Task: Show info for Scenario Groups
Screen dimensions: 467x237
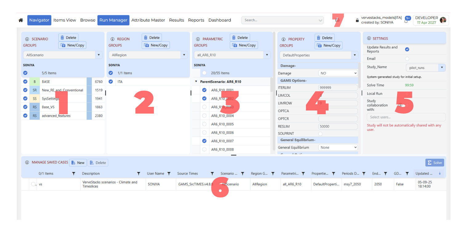Action: [27, 39]
